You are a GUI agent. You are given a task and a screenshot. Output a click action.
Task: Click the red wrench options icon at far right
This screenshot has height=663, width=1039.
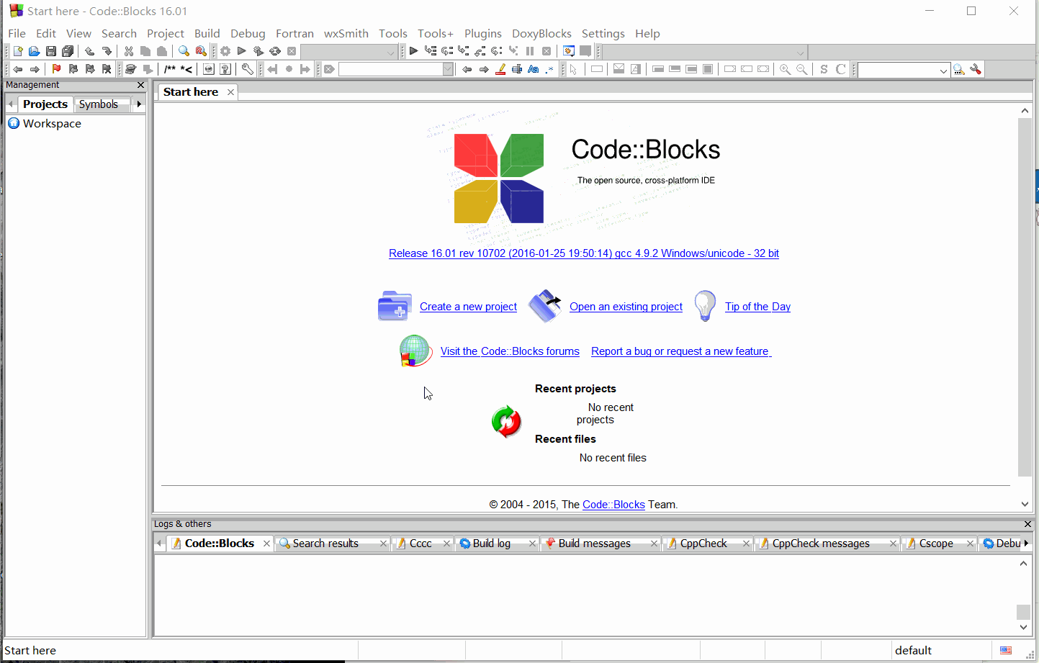(976, 69)
